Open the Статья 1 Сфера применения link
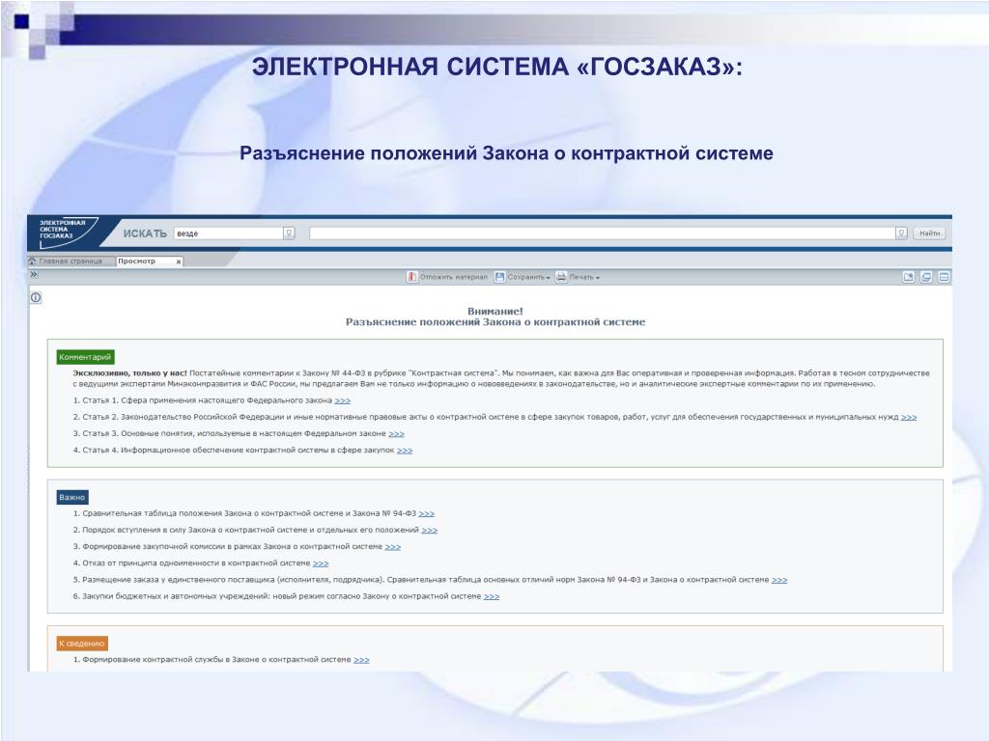Image resolution: width=989 pixels, height=741 pixels. pos(342,400)
